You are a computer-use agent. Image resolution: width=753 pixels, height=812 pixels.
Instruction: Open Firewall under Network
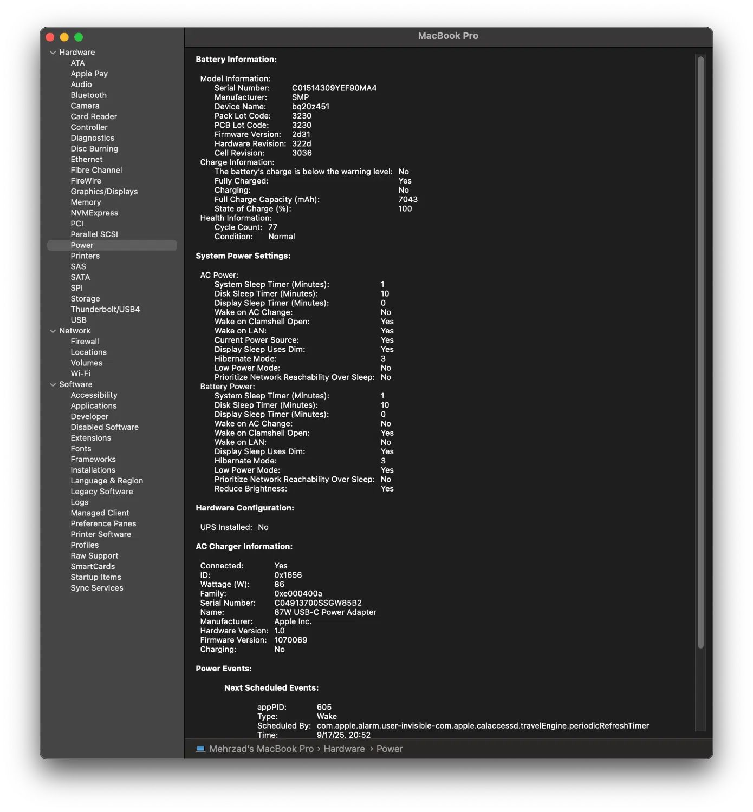[85, 342]
